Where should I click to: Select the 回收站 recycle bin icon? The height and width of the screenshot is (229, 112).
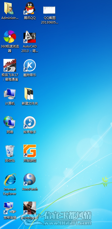10,151
